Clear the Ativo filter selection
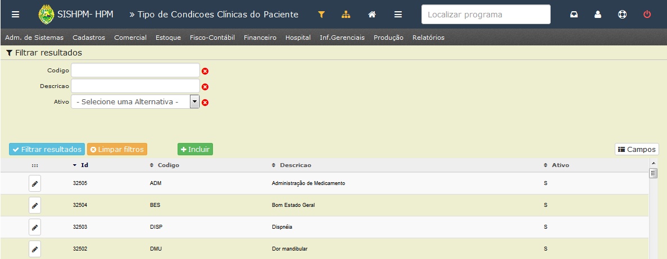Viewport: 667px width, 259px height. (x=205, y=103)
